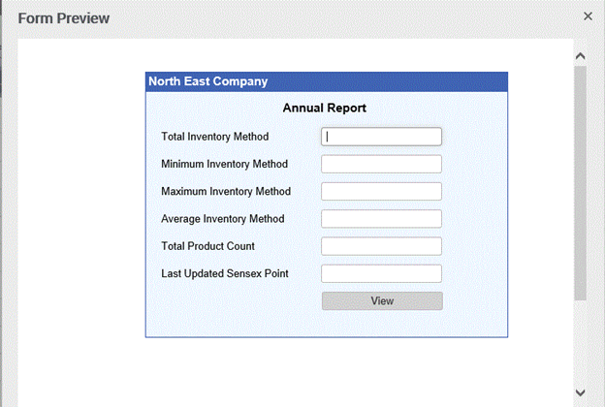The width and height of the screenshot is (605, 407).
Task: Click the Minimum Inventory Method input box
Action: [x=381, y=164]
